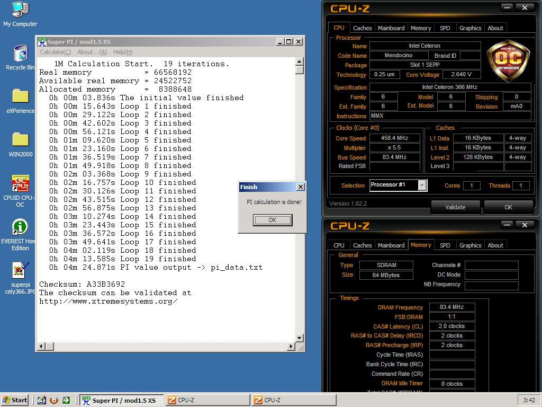
Task: Click the green arrow quick launch icon
Action: click(x=66, y=400)
